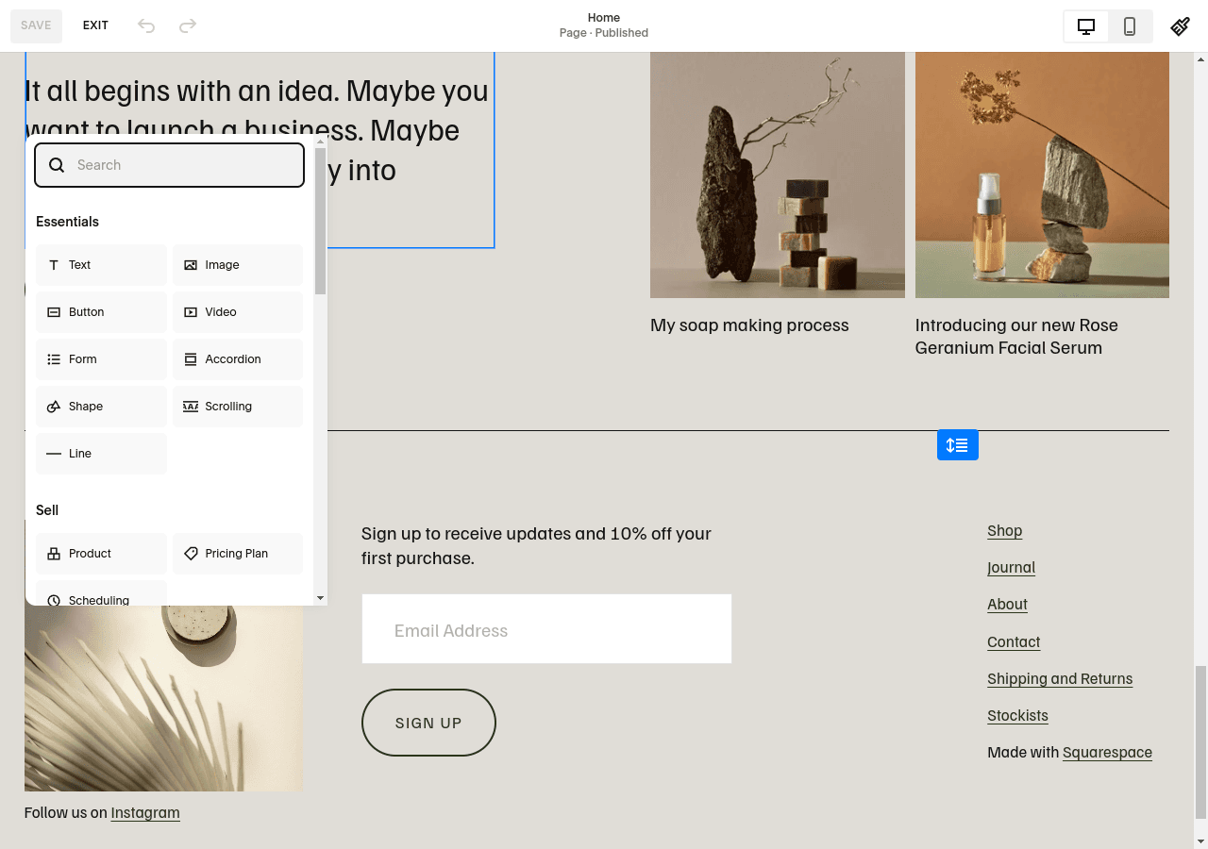This screenshot has height=849, width=1208.
Task: Open the Shipping and Returns link
Action: pos(1059,678)
